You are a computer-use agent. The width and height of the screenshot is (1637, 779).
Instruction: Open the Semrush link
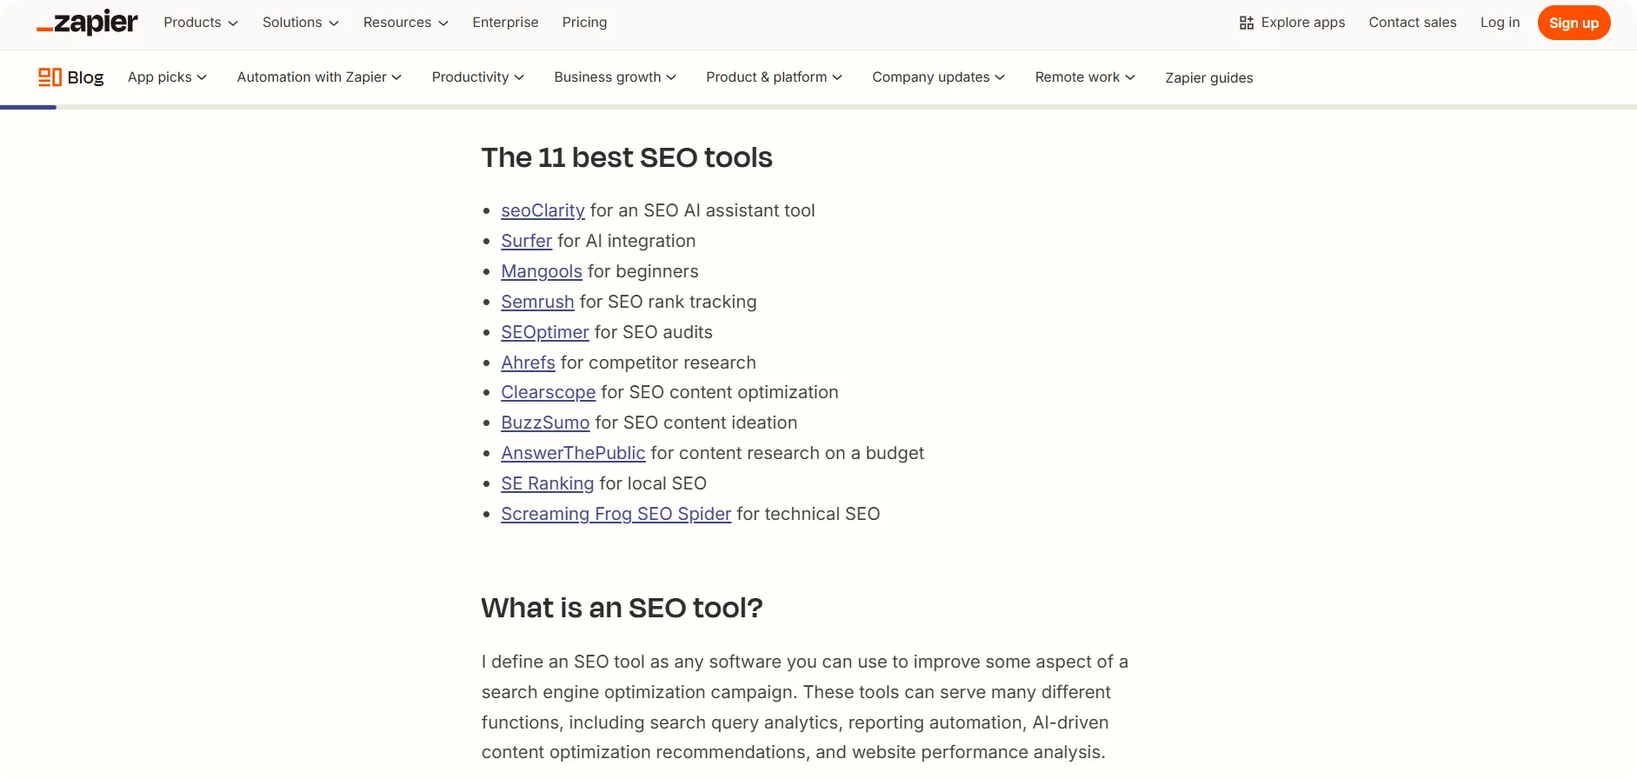[x=537, y=302]
